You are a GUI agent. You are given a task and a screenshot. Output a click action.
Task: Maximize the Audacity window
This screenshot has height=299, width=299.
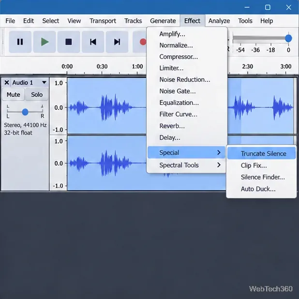(268, 7)
